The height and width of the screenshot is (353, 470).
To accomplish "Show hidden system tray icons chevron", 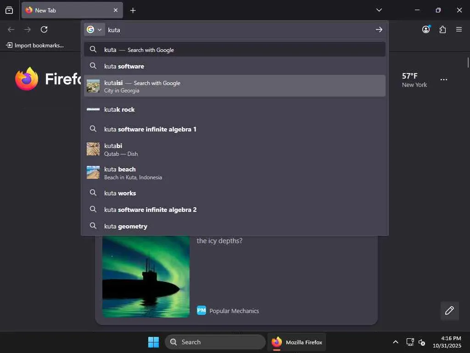I will tap(396, 342).
